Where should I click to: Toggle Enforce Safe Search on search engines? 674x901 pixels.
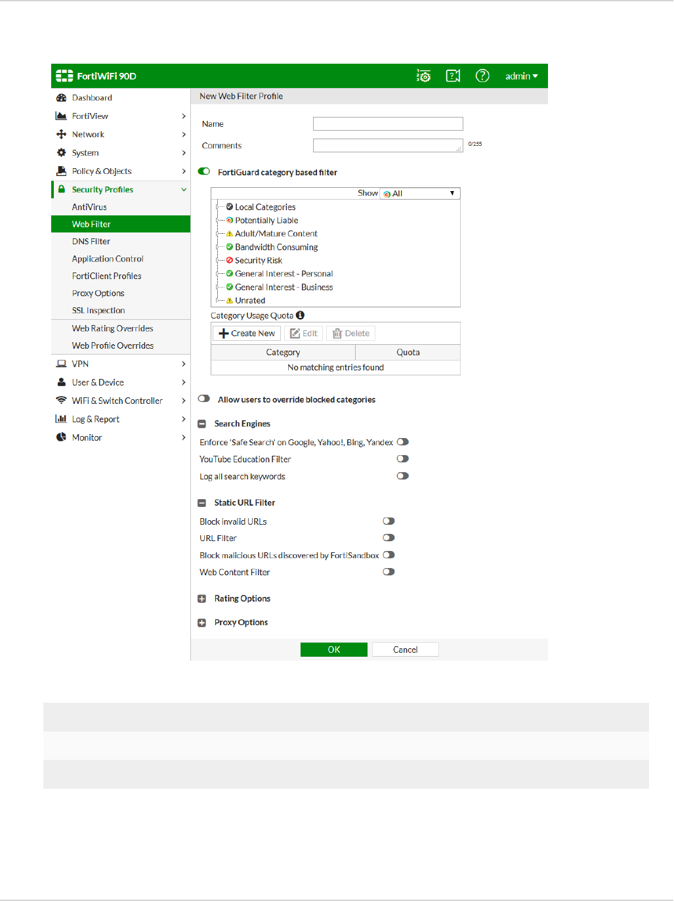pyautogui.click(x=403, y=442)
